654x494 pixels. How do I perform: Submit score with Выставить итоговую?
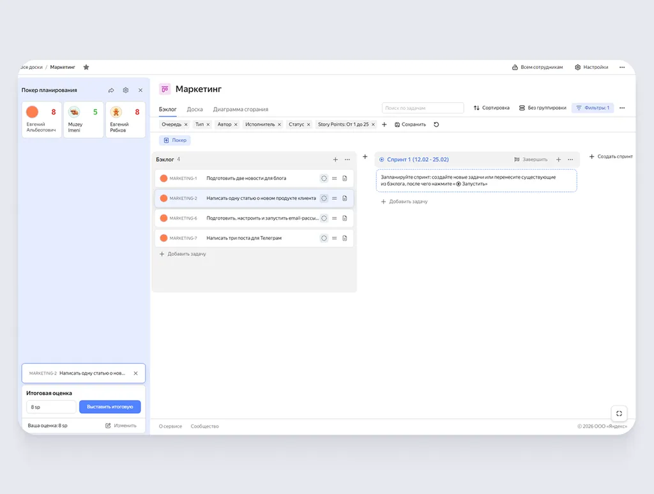pos(110,407)
